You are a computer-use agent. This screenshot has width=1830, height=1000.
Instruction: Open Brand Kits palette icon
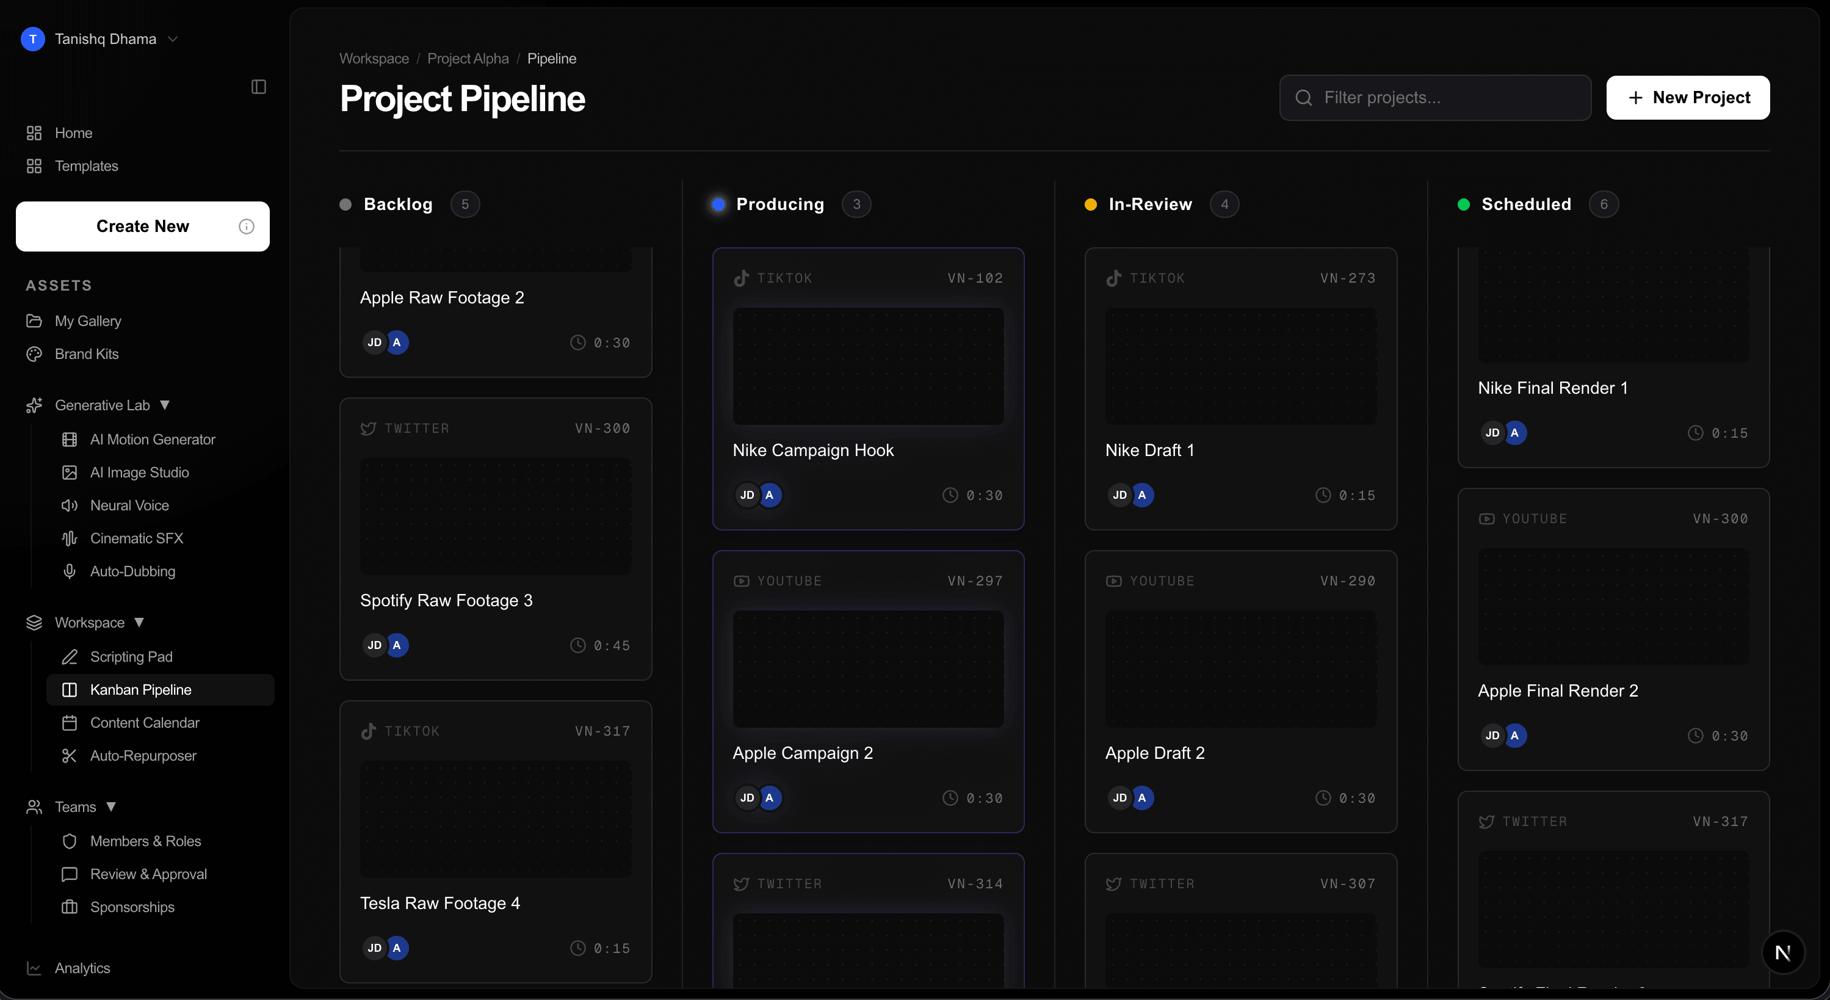34,354
